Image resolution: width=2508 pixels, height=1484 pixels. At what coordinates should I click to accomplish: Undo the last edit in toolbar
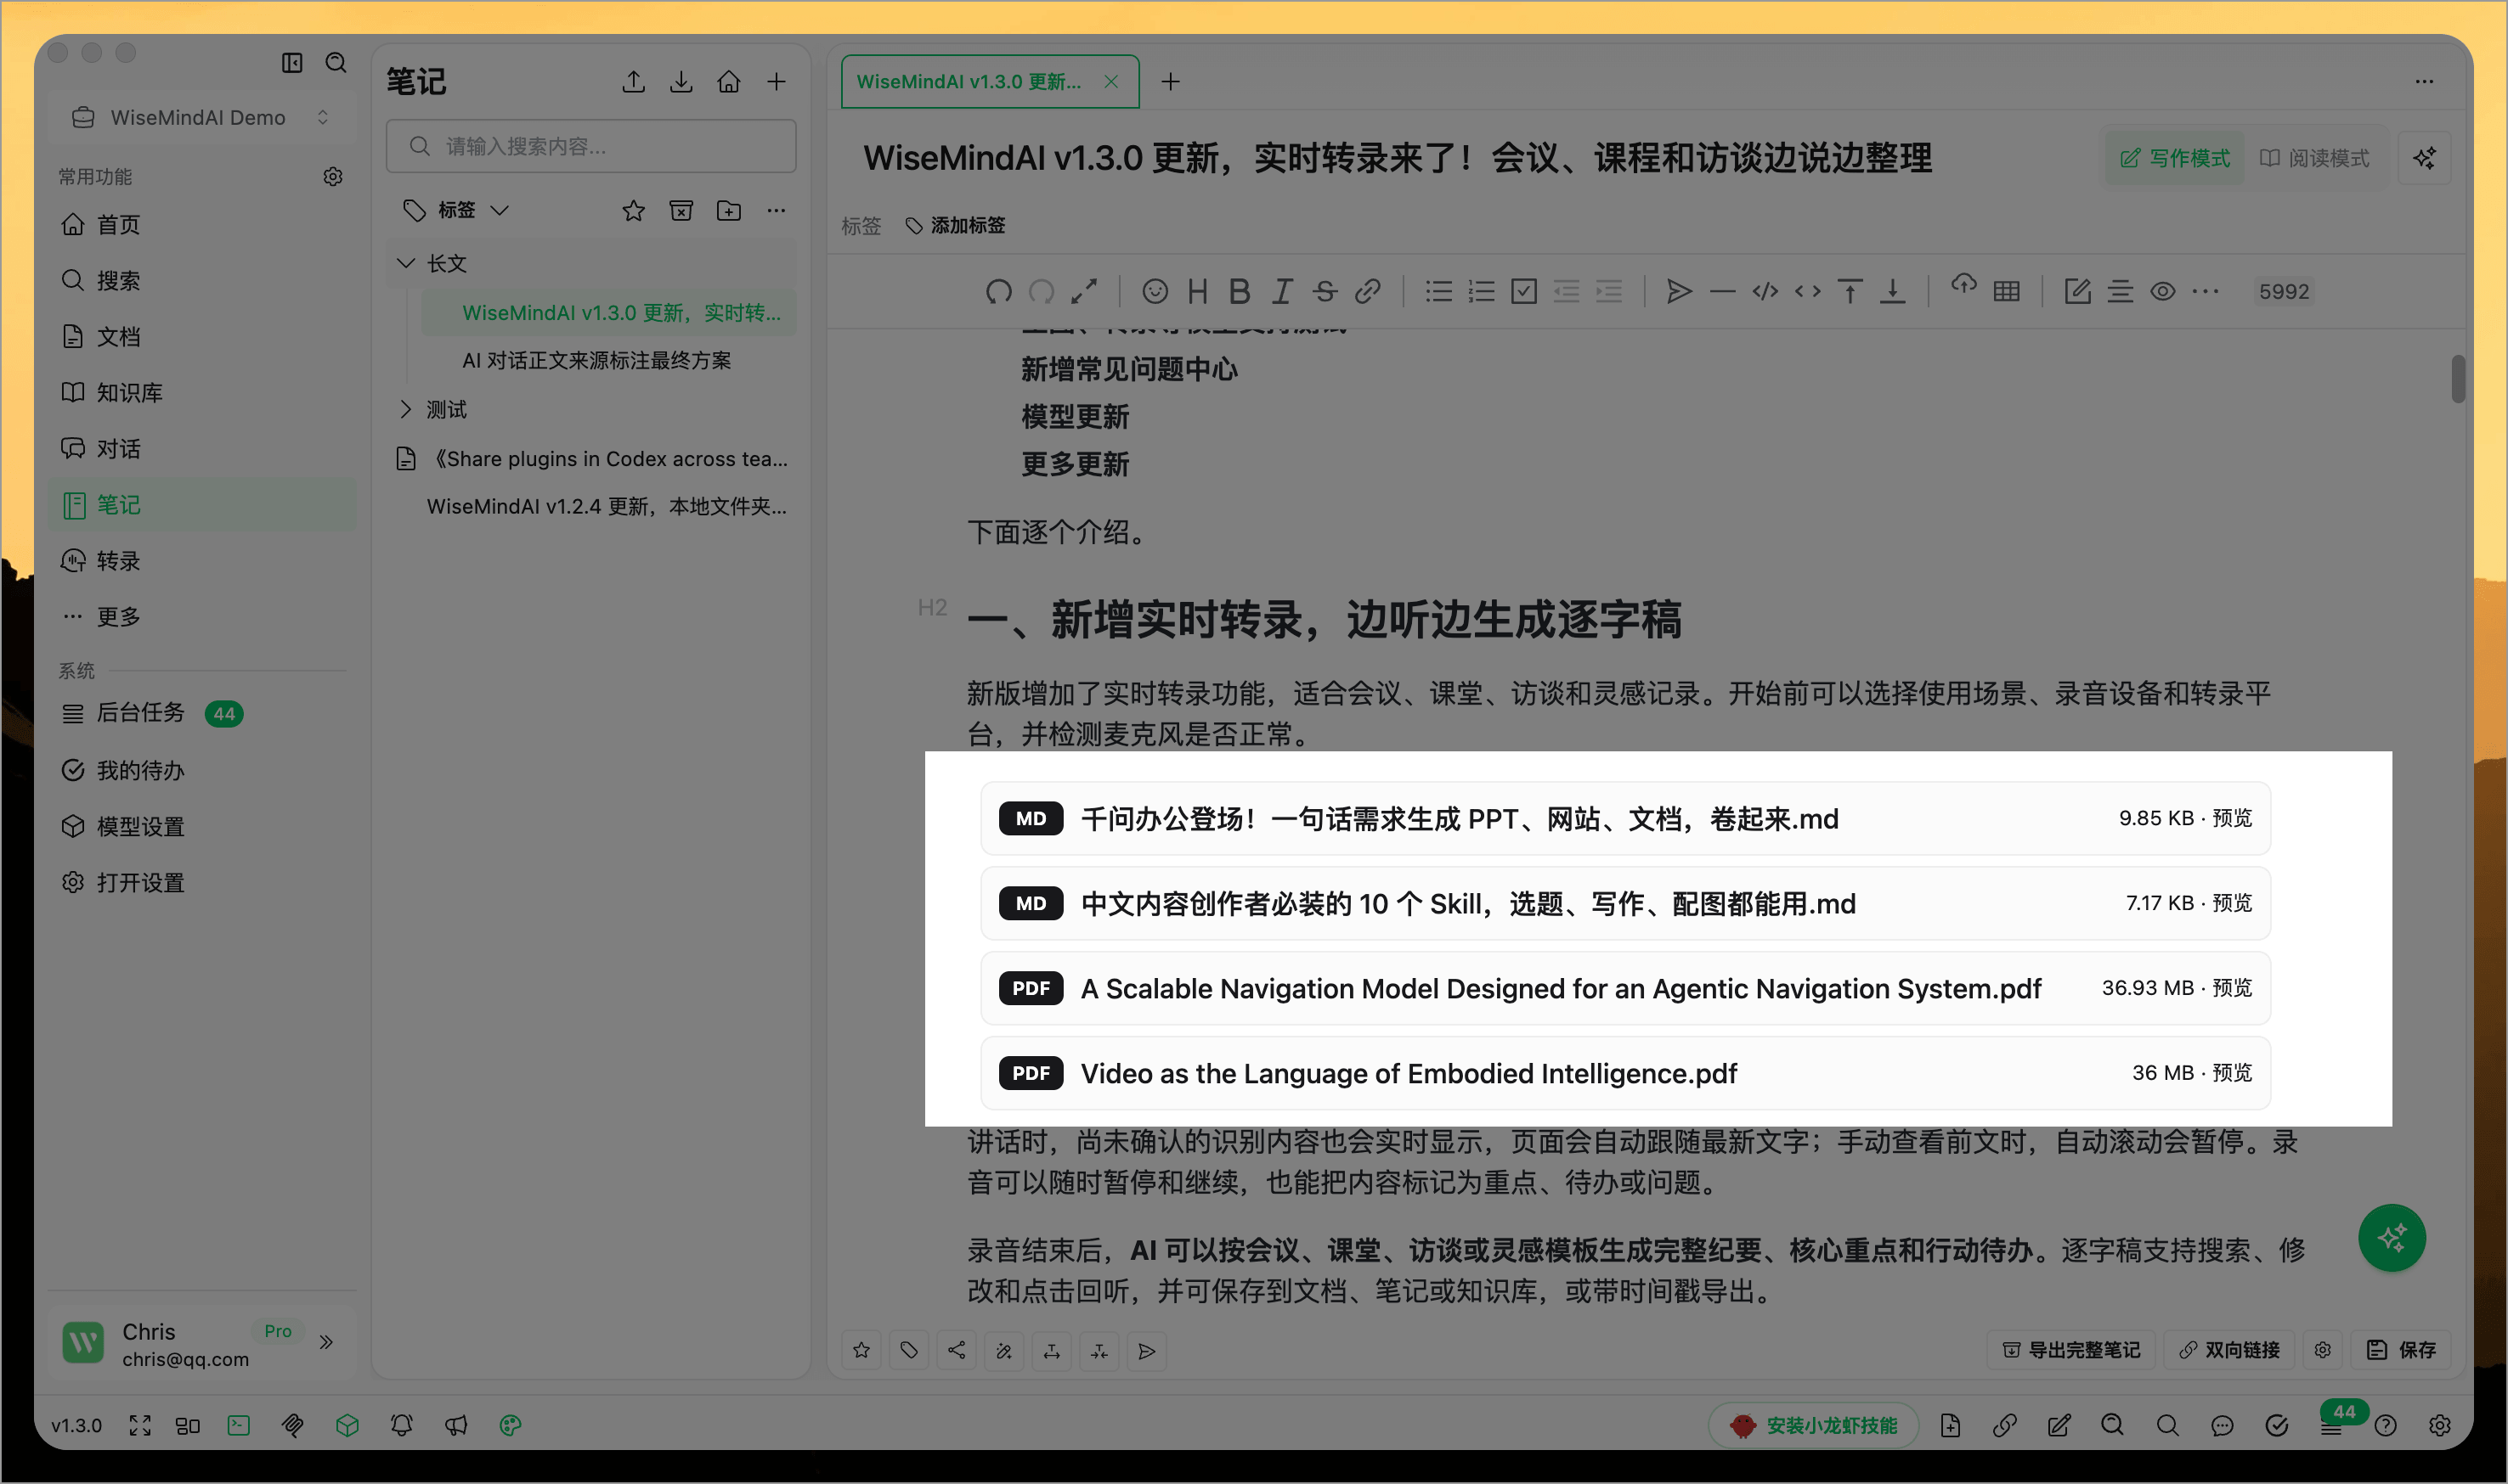[x=997, y=291]
